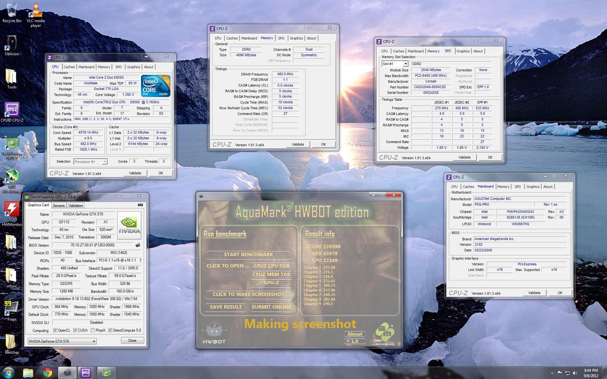Screen dimensions: 607x379
Task: Launch CPUID CPU-Z desktop shortcut
Action: point(12,112)
